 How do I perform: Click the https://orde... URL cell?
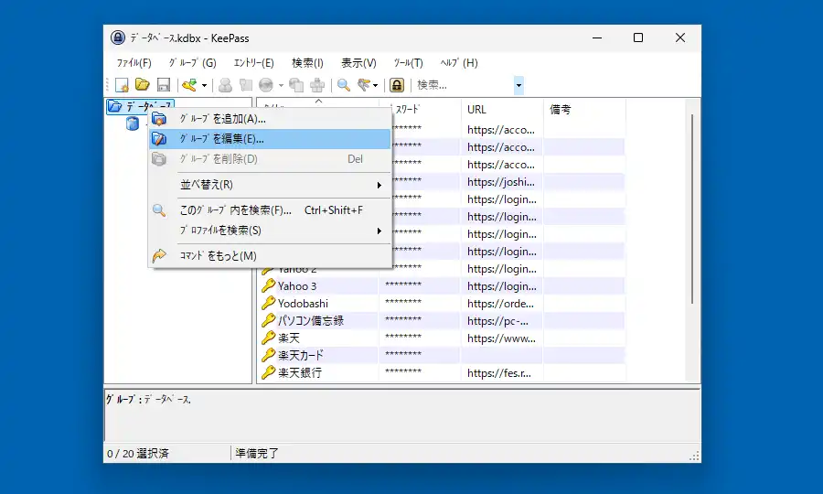point(500,304)
